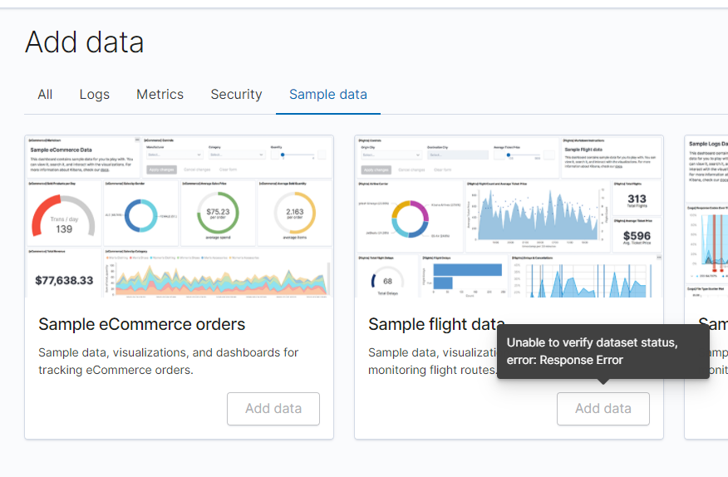The height and width of the screenshot is (477, 728).
Task: Click the $77,638.33 total revenue figure
Action: tap(64, 280)
